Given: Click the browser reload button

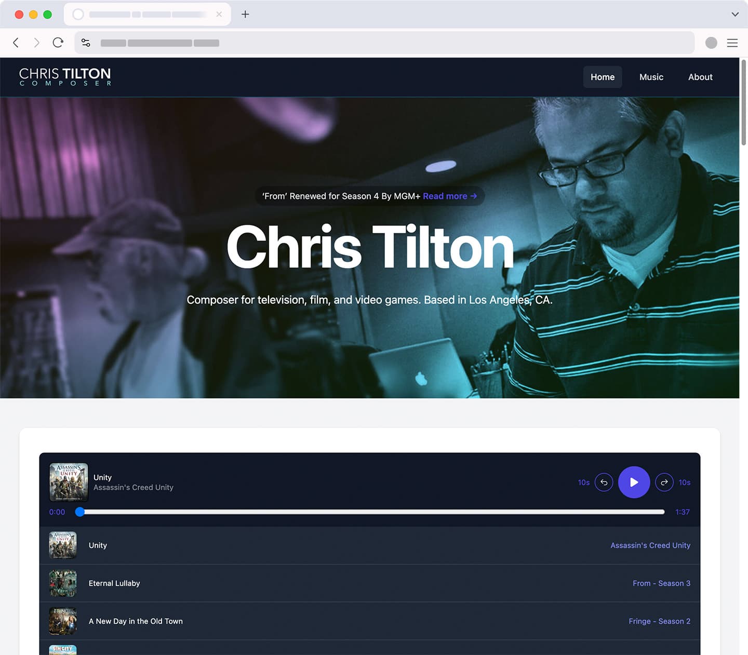Looking at the screenshot, I should (58, 43).
